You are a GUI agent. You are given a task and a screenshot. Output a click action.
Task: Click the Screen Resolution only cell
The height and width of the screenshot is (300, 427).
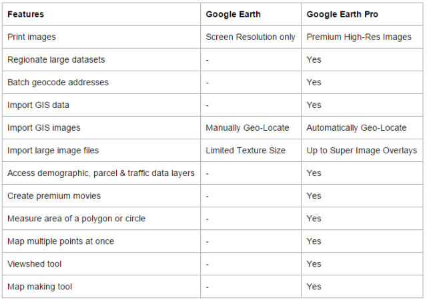coord(251,37)
